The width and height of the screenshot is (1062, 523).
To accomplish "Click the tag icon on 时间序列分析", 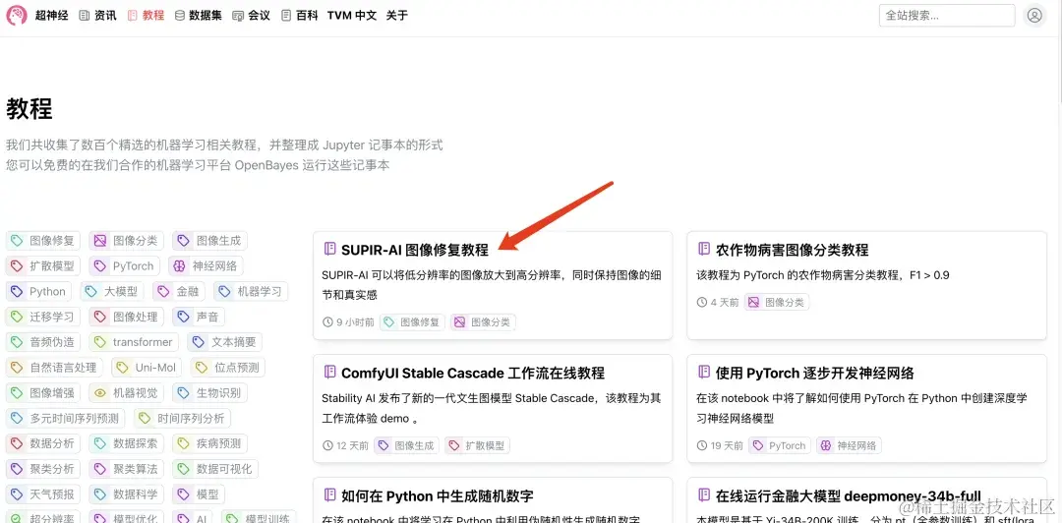I will (x=145, y=418).
